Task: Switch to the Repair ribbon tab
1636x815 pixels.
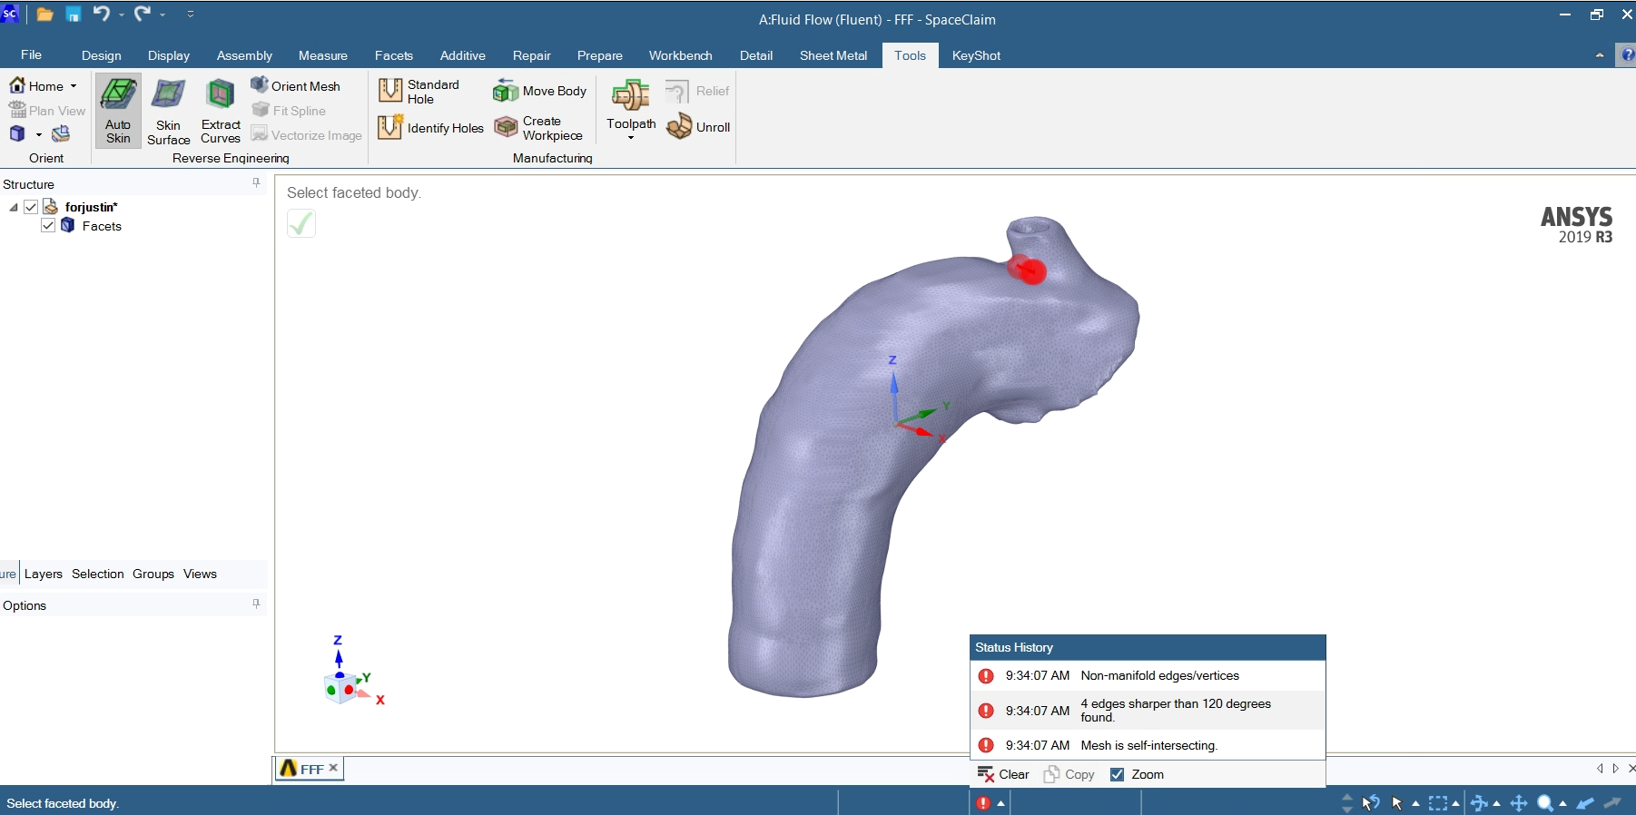Action: pyautogui.click(x=531, y=55)
